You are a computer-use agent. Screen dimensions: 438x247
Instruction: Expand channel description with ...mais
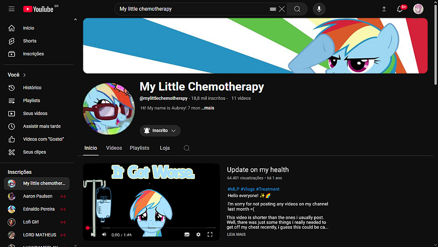point(208,108)
